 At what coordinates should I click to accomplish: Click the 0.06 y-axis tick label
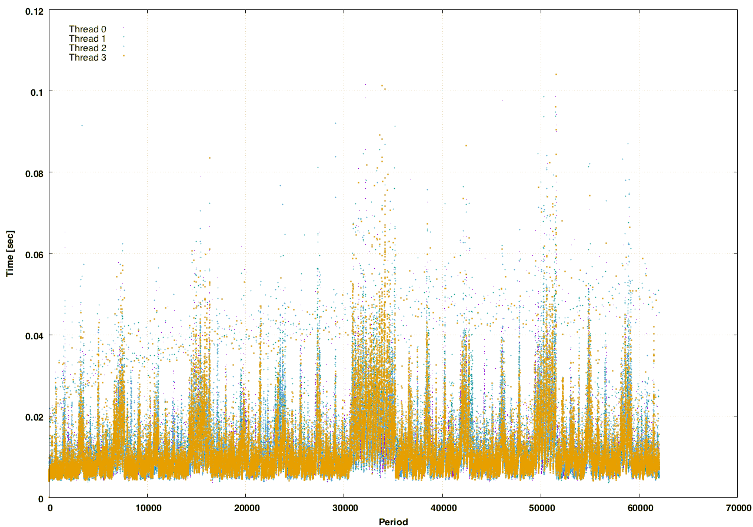34,254
